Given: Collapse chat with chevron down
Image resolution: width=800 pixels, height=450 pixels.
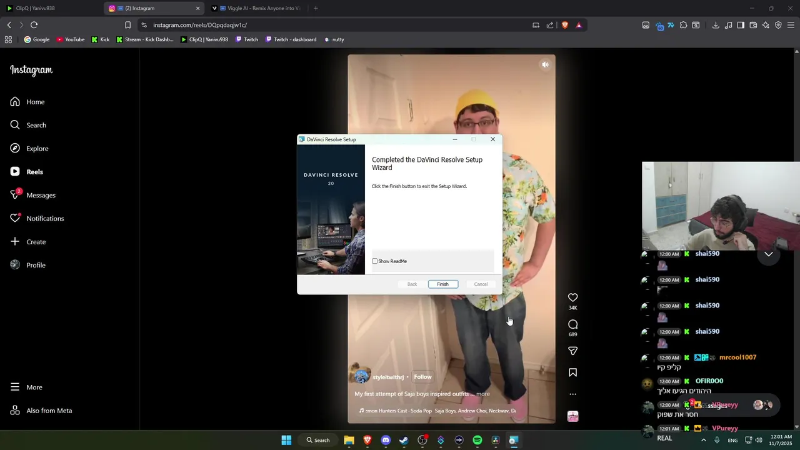Looking at the screenshot, I should pos(769,254).
